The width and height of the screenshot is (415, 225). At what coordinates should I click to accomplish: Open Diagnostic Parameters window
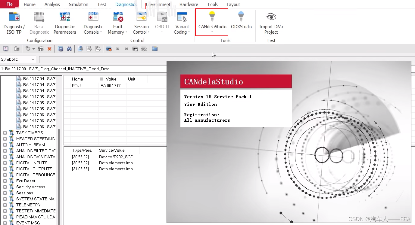65,23
